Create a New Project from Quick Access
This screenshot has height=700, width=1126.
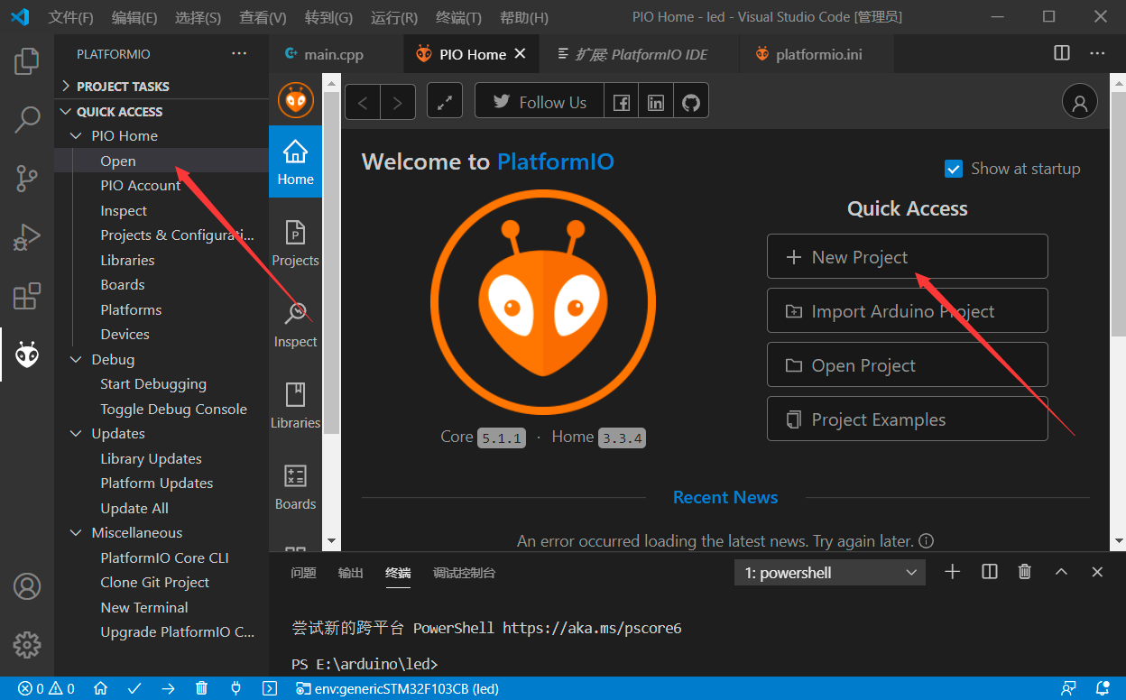click(907, 256)
